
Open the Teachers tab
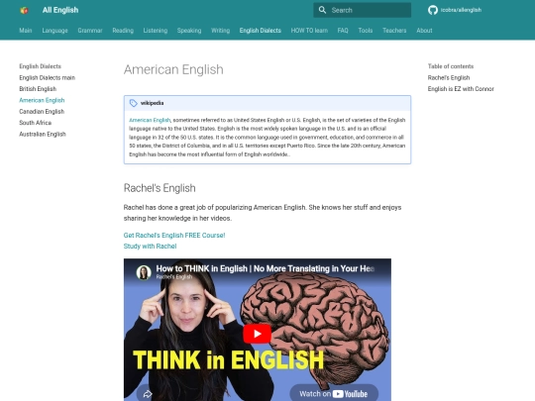click(394, 31)
